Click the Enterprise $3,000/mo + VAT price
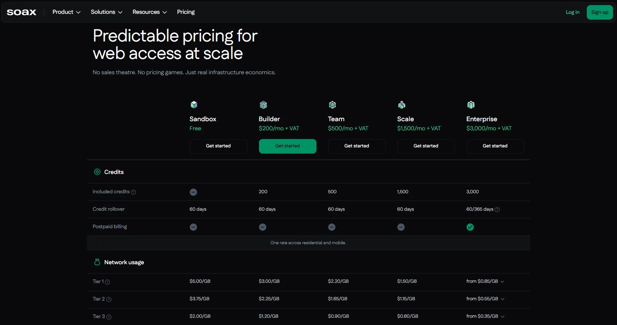The height and width of the screenshot is (325, 617). click(489, 128)
